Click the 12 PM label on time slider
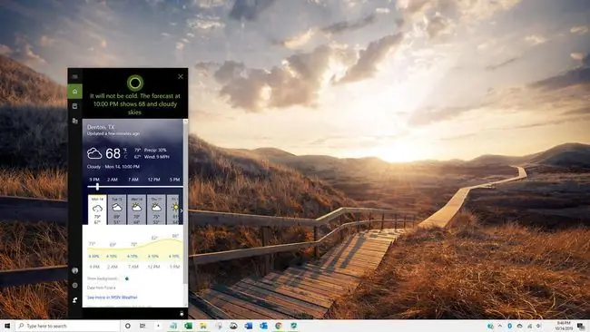This screenshot has height=332, width=590. click(154, 180)
